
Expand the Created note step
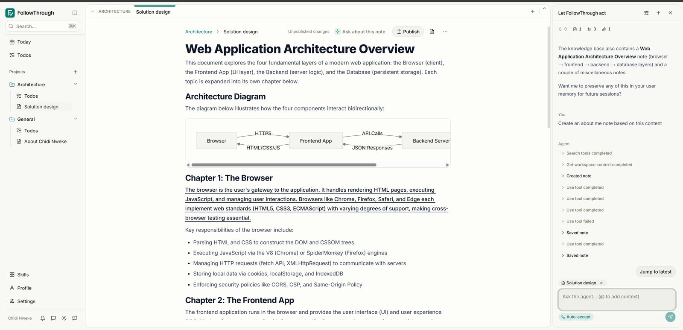coord(576,176)
